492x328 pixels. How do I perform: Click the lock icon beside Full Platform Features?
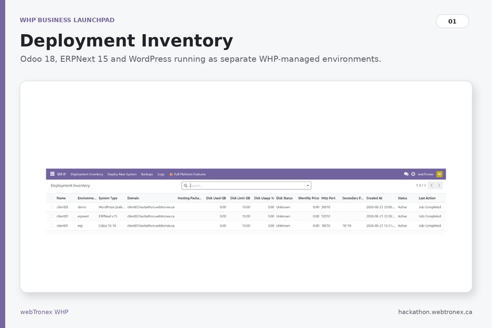[171, 174]
